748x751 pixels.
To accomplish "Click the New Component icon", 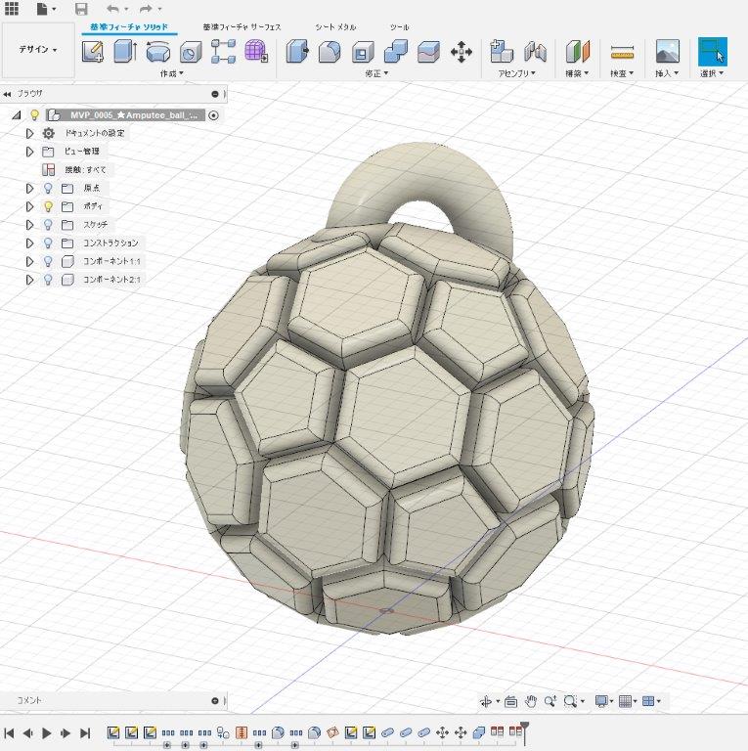I will pyautogui.click(x=502, y=51).
